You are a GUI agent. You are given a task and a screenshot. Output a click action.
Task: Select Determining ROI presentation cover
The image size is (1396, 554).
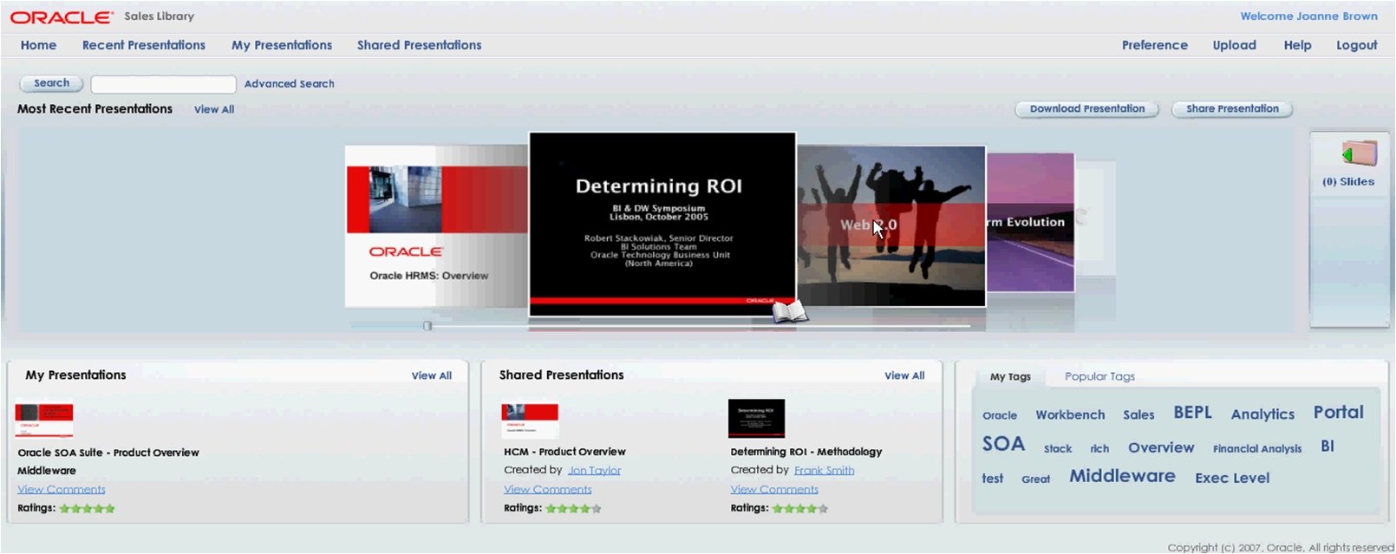coord(662,223)
